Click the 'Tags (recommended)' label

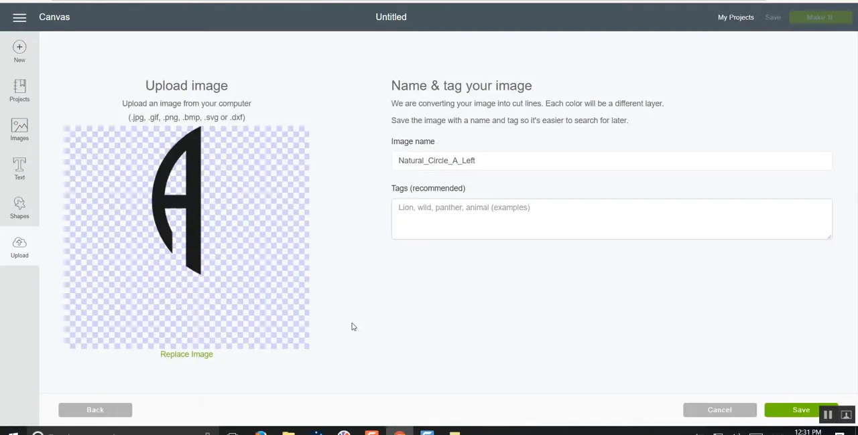tap(428, 188)
